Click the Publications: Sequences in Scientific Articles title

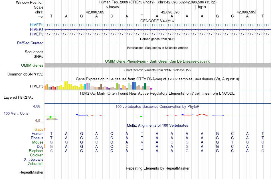point(157,48)
